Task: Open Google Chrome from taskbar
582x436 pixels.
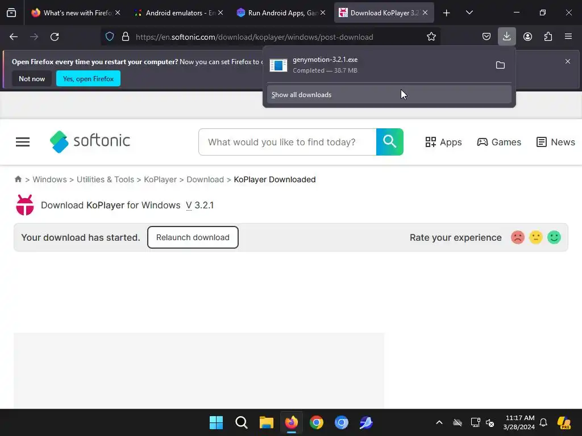Action: tap(316, 422)
